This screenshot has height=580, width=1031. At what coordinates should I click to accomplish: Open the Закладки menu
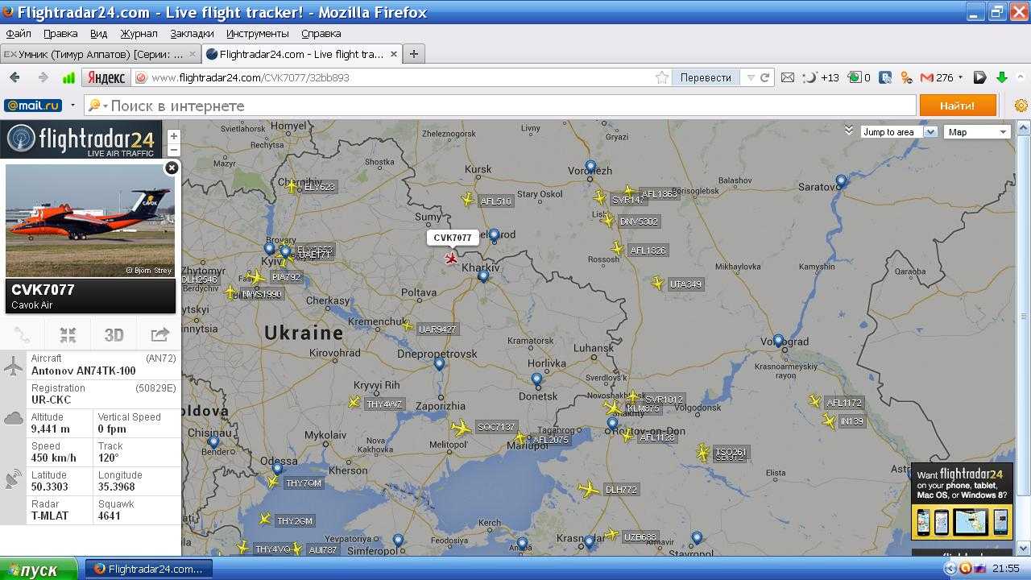(192, 33)
